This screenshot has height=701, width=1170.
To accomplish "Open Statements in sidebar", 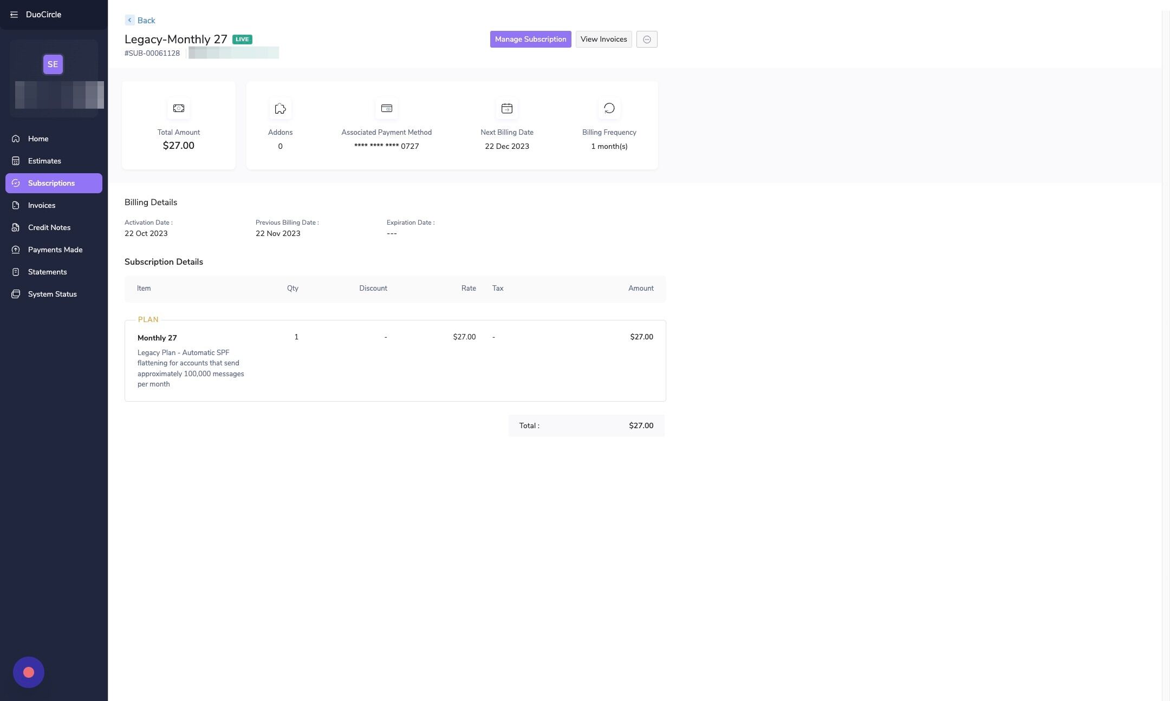I will coord(47,272).
